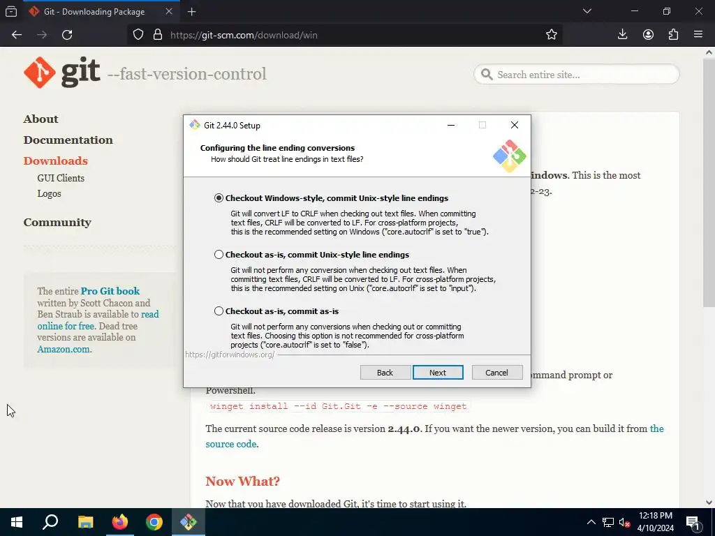
Task: Open the GUI Clients link
Action: [61, 178]
